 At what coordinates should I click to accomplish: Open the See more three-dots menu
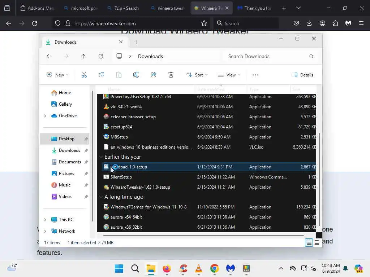coord(255,75)
